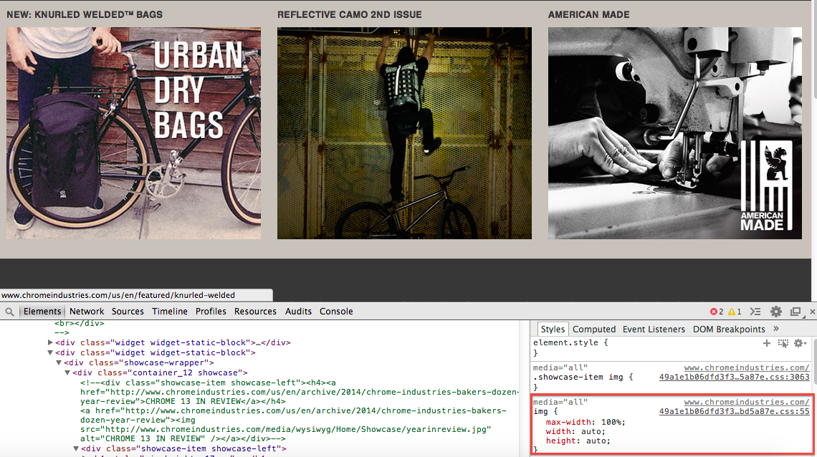Click the Urban Dry Bags image
The height and width of the screenshot is (457, 817).
(x=133, y=133)
